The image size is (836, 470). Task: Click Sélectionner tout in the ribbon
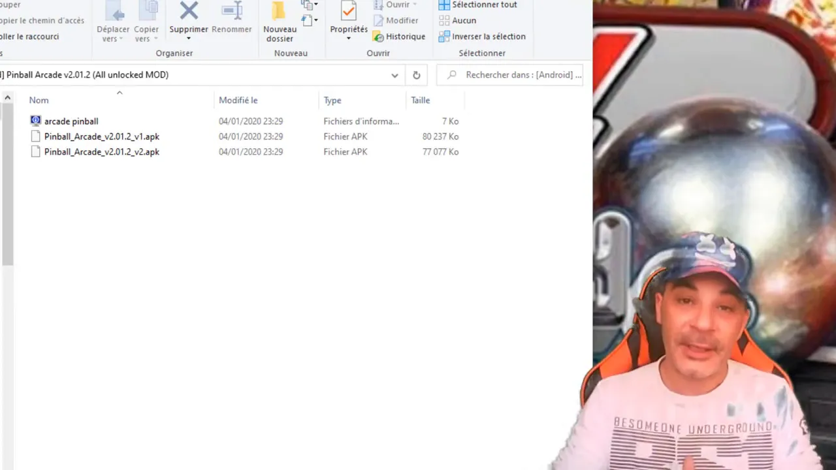(x=478, y=5)
